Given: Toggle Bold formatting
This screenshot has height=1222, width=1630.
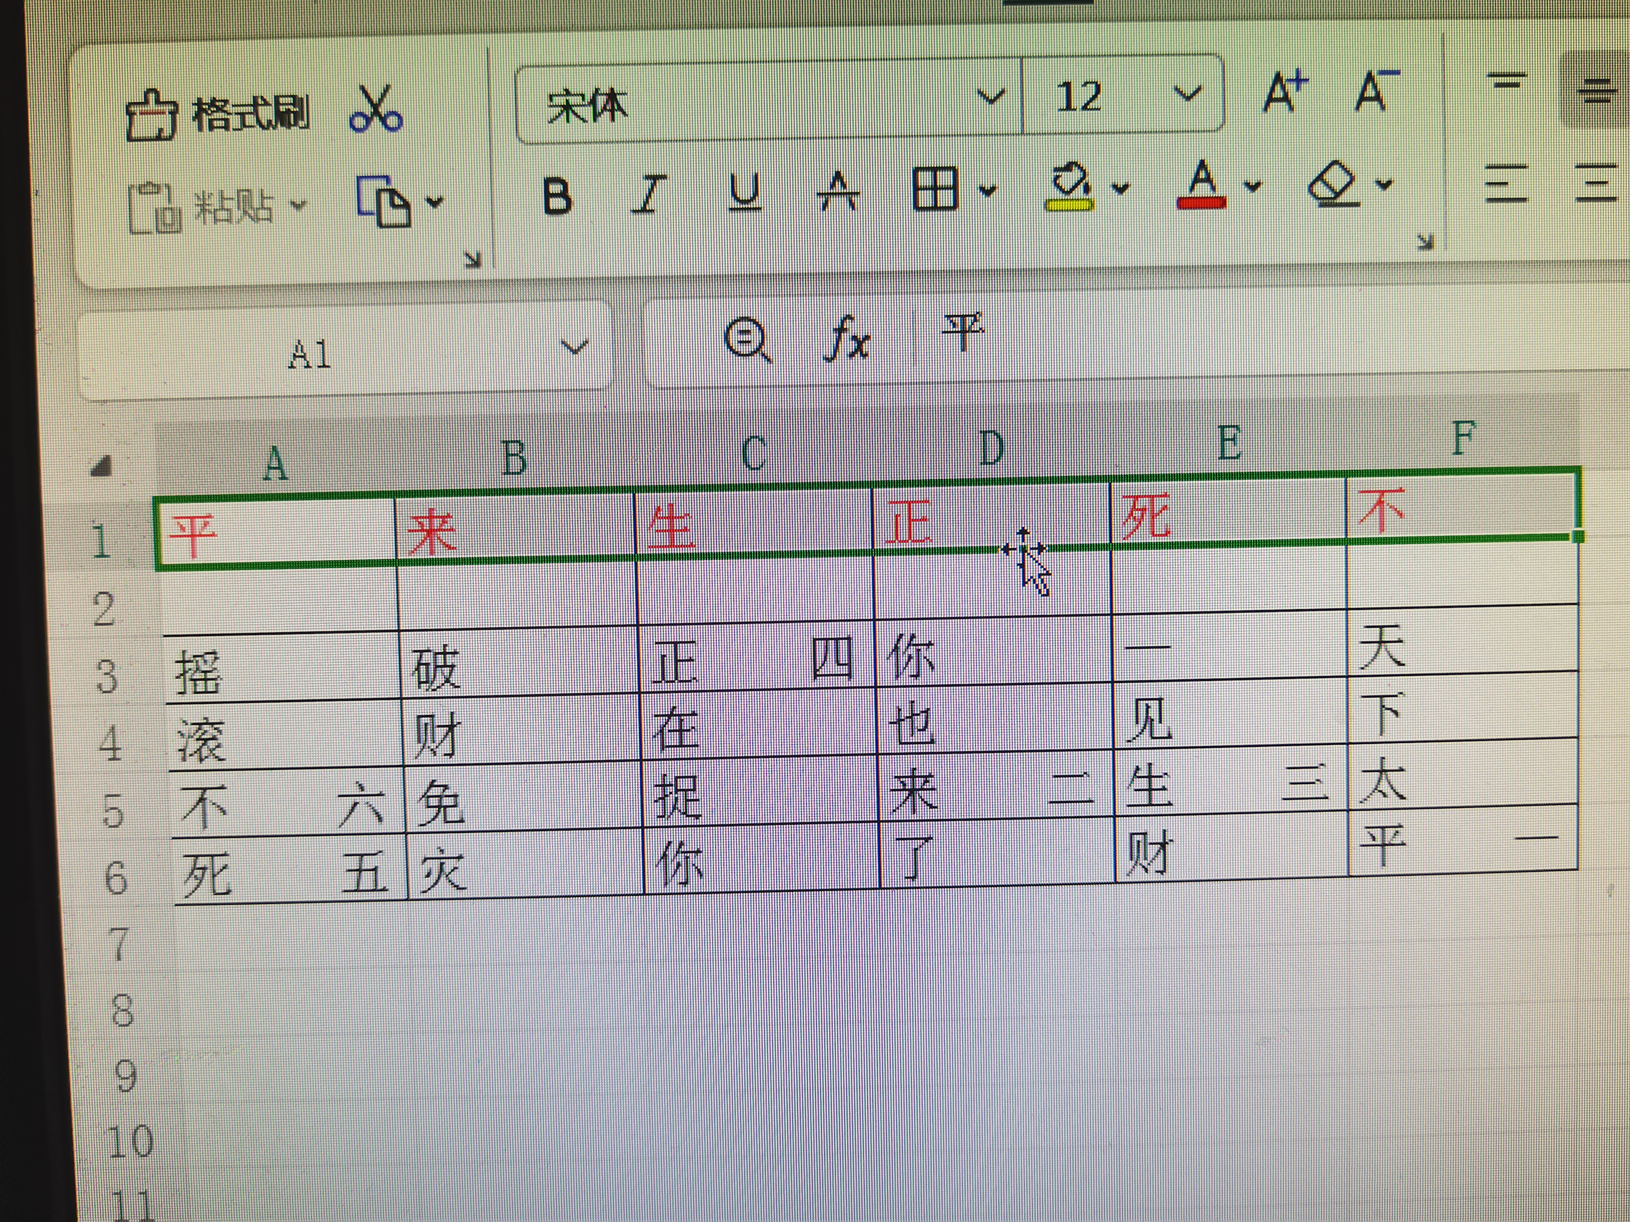Looking at the screenshot, I should 557,196.
